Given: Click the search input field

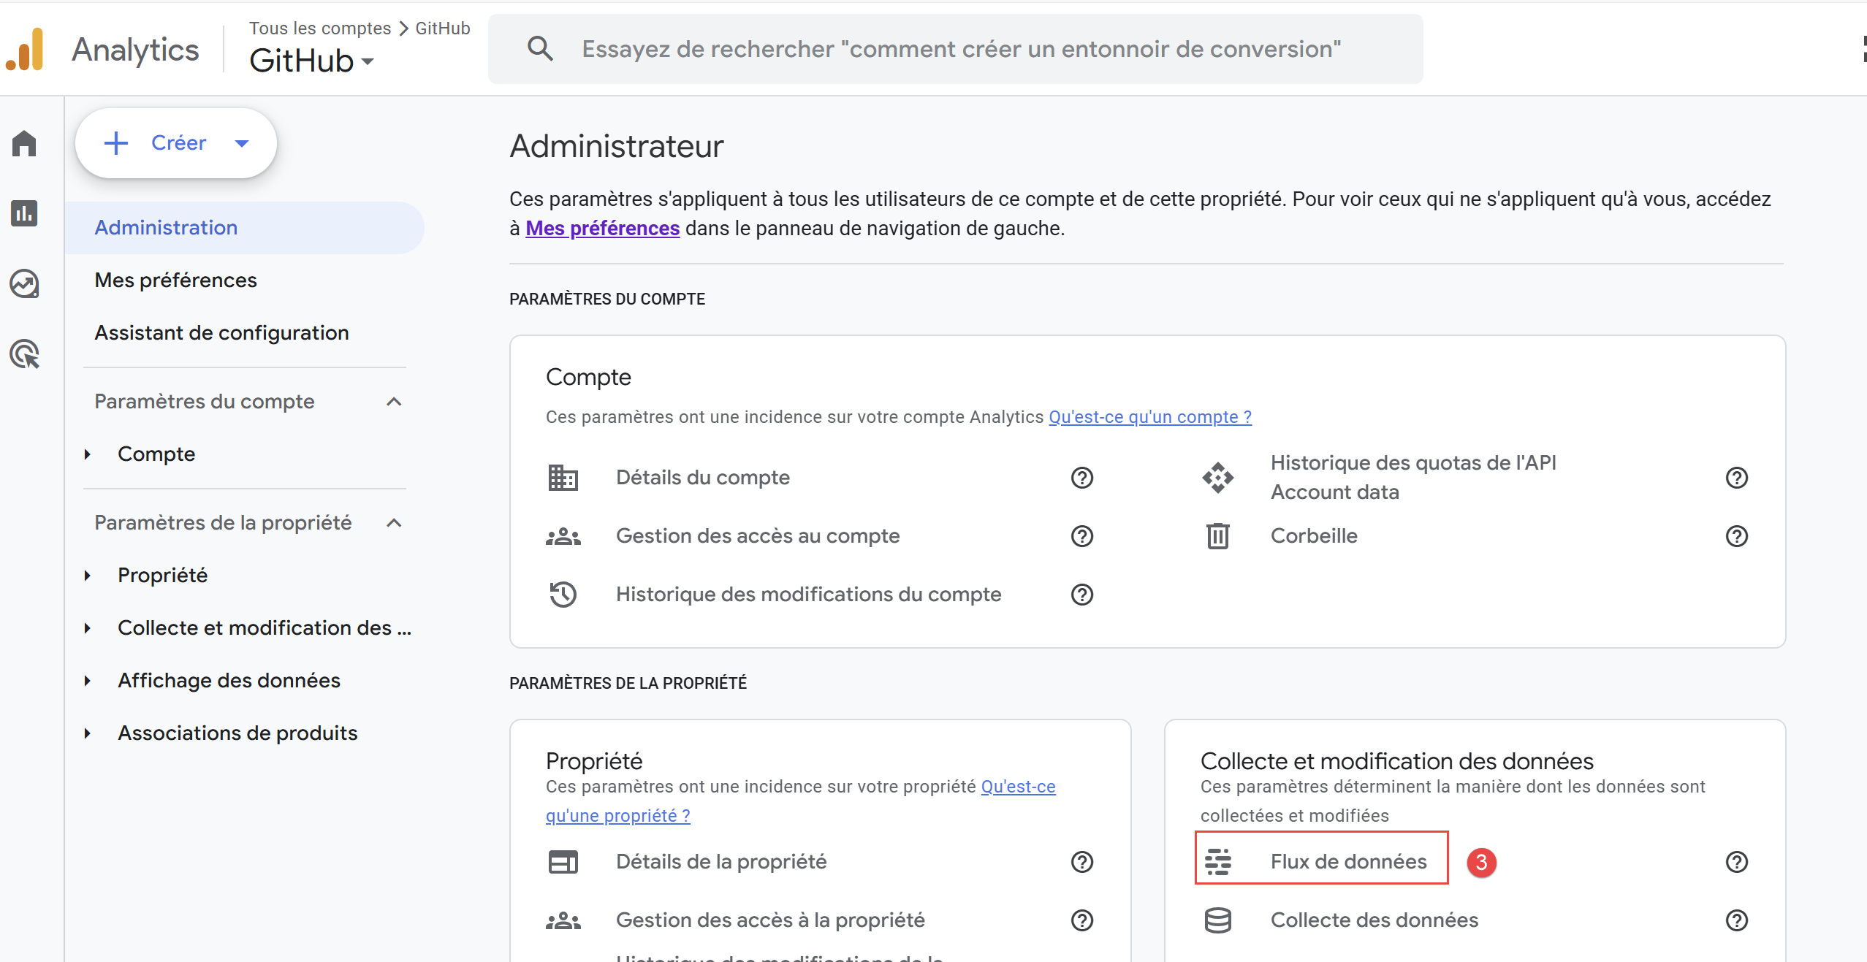Looking at the screenshot, I should pyautogui.click(x=961, y=49).
